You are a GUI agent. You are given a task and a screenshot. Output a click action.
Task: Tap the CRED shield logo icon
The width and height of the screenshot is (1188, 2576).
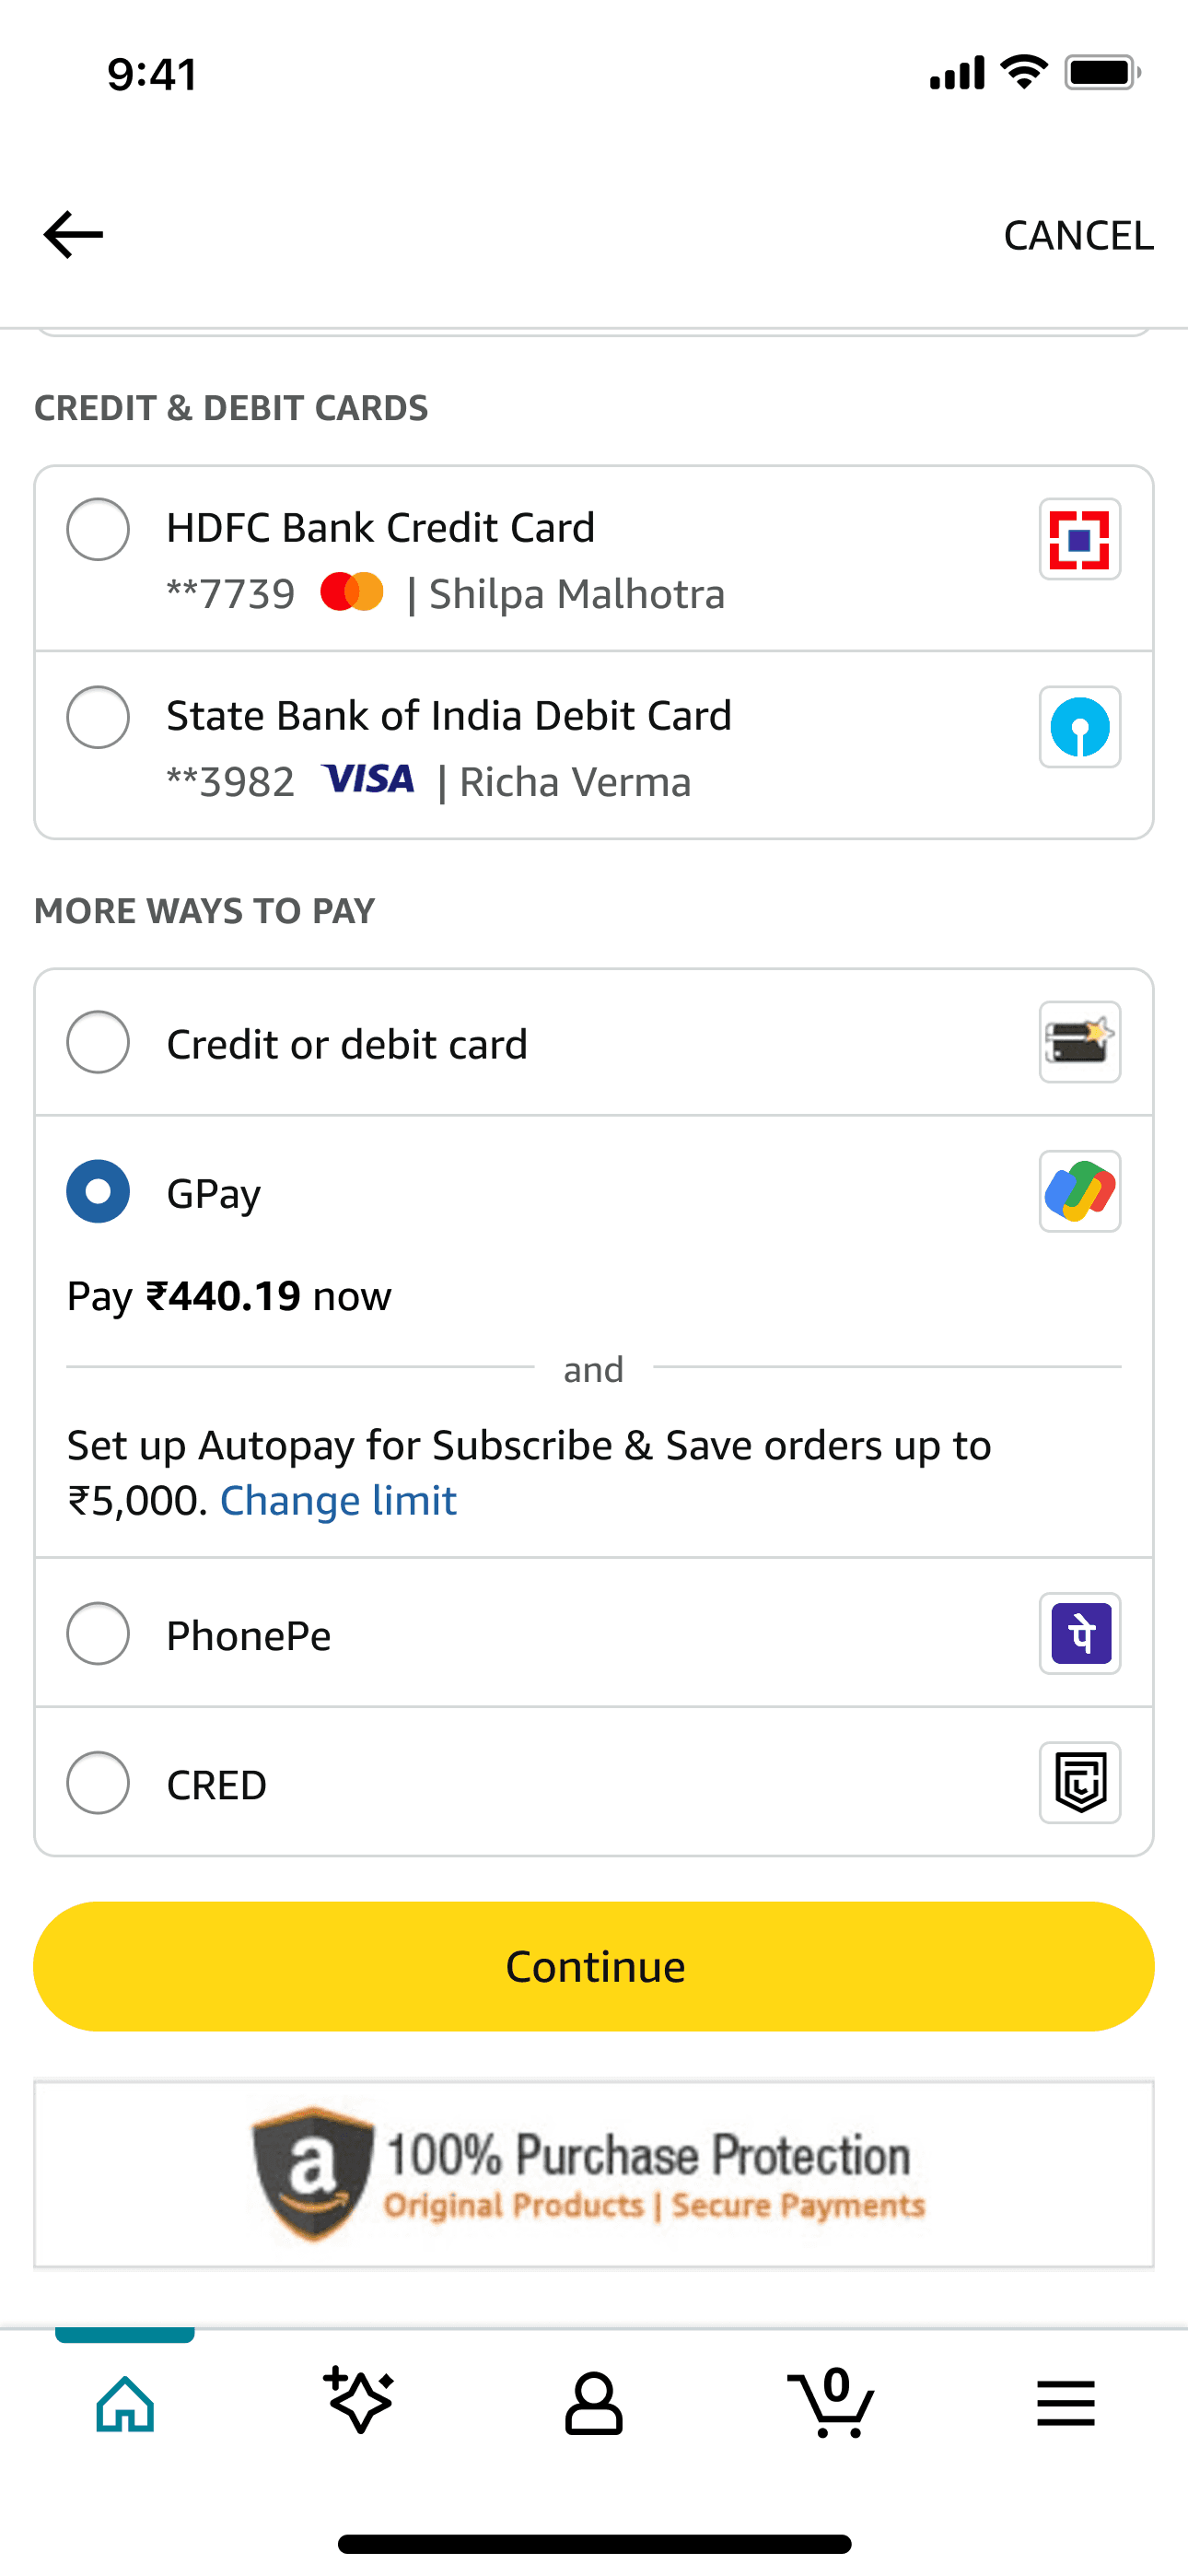(1079, 1783)
